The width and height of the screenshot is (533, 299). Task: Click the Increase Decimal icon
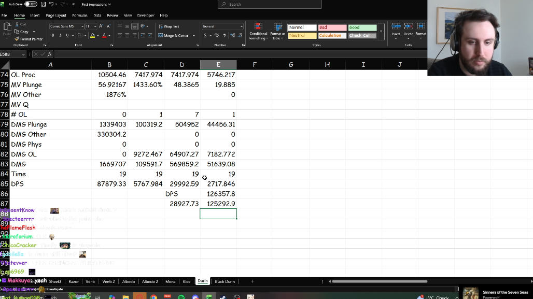point(232,35)
